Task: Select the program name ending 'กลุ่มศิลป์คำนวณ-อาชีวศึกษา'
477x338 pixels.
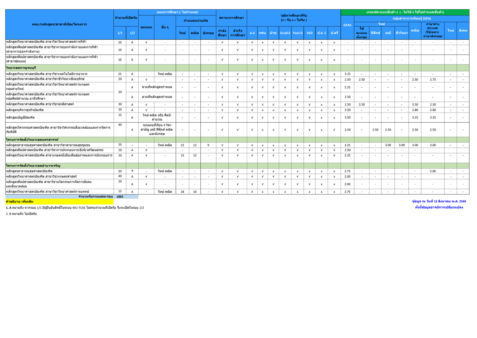Action: 48,96
